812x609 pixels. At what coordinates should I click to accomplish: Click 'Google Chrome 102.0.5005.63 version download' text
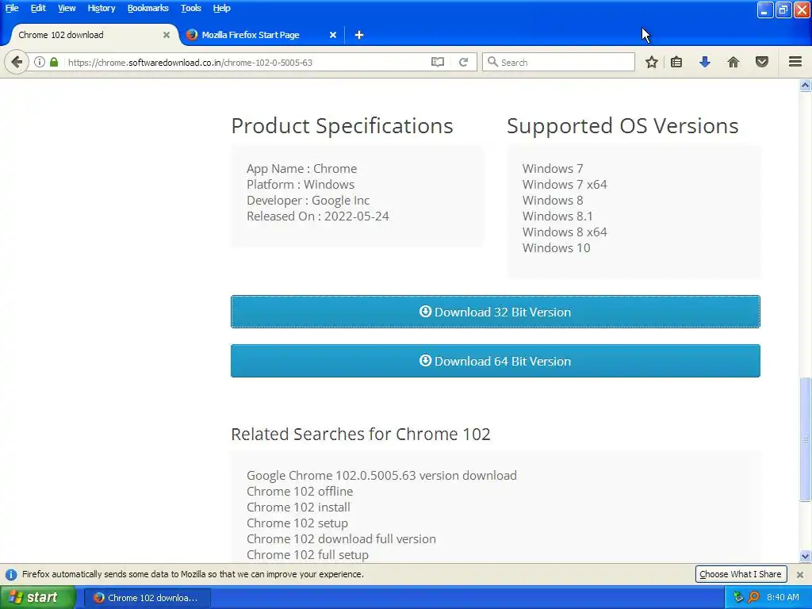click(381, 476)
